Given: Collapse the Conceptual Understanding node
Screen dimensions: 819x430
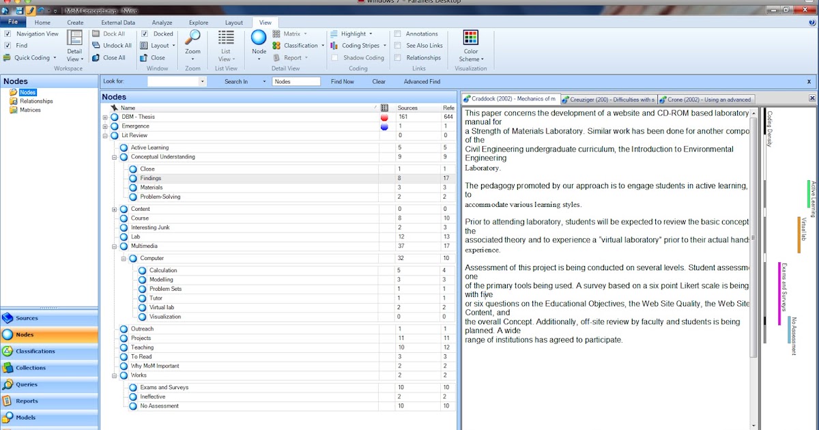Looking at the screenshot, I should (115, 157).
